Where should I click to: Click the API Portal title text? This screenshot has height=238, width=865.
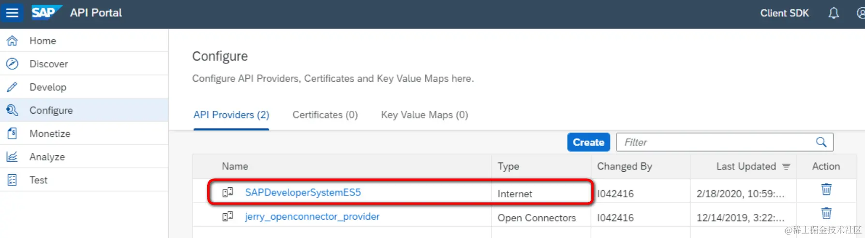96,13
